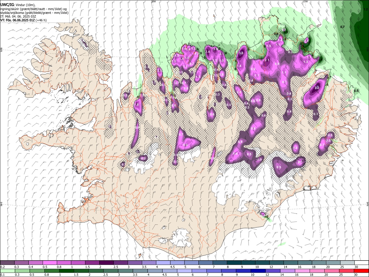The width and height of the screenshot is (369, 277).
Task: Pick lower legend swatch between 25 and 30
Action: click(346, 271)
